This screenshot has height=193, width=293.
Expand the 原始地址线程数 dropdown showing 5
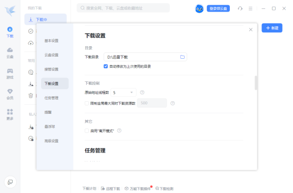click(124, 93)
